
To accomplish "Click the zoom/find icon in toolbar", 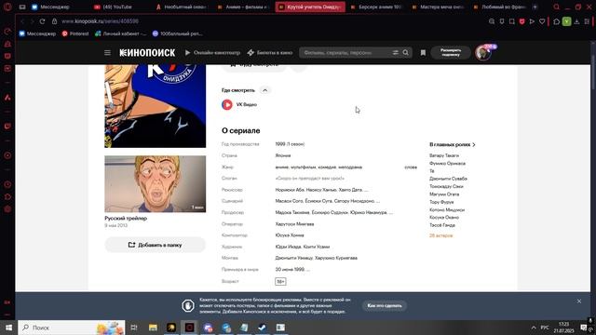I will click(x=492, y=21).
